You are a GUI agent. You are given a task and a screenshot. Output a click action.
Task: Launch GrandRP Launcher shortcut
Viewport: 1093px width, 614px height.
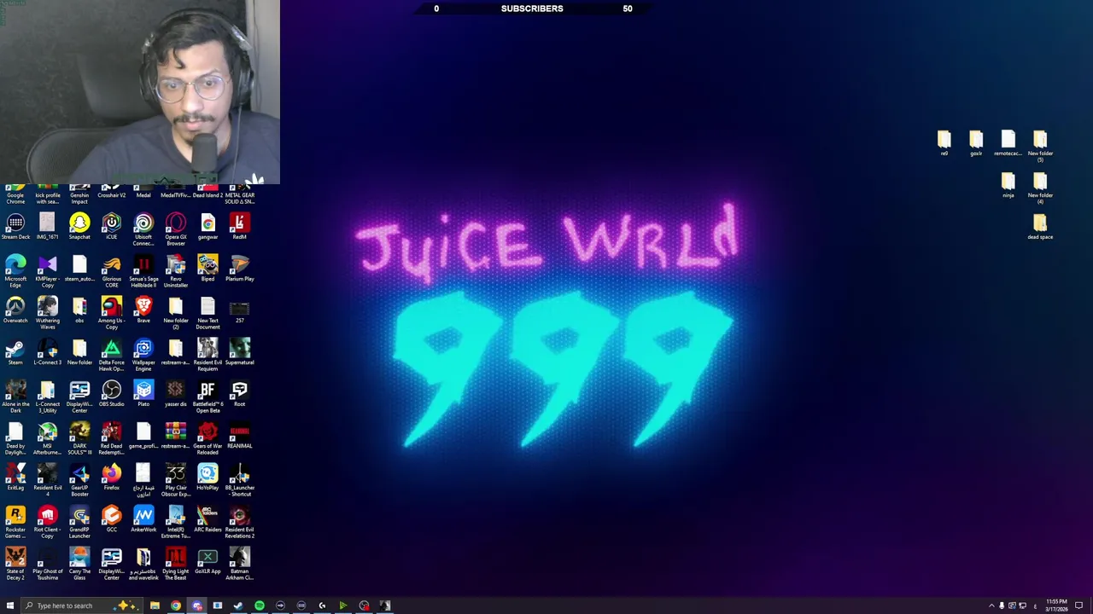tap(79, 523)
